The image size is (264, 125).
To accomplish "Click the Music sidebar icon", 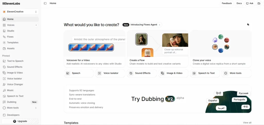I will [4, 90].
